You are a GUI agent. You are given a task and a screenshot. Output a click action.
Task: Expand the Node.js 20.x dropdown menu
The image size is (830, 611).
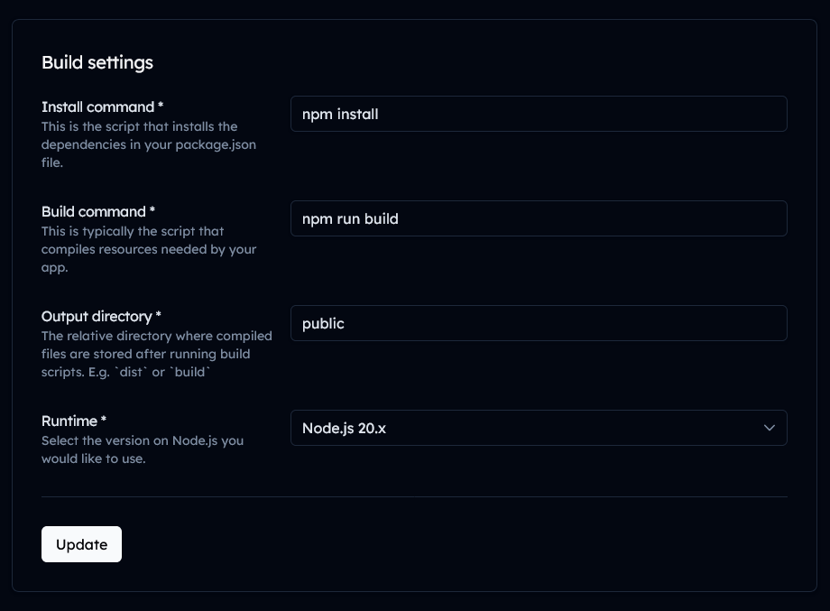(539, 428)
